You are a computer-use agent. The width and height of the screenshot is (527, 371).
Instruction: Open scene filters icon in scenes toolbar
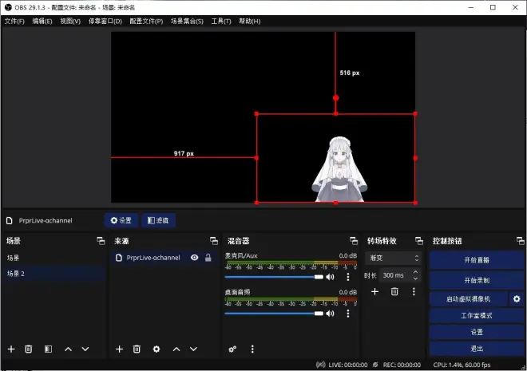point(48,349)
